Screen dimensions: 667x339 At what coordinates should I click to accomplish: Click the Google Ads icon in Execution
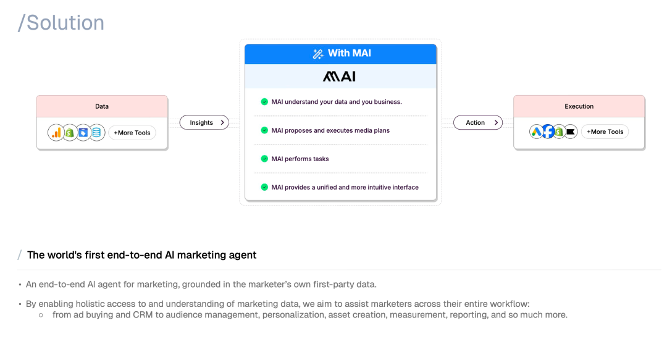pyautogui.click(x=536, y=132)
